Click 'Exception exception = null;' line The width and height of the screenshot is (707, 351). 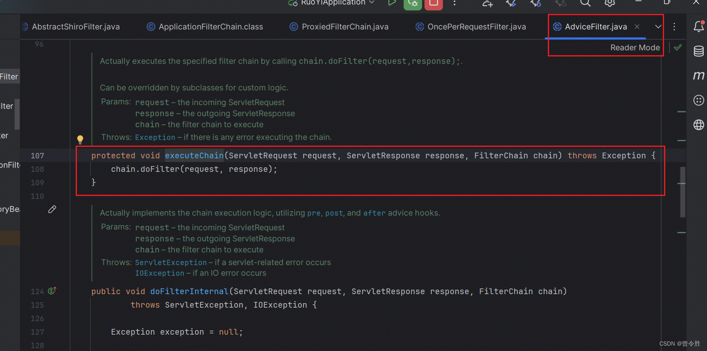tap(177, 332)
